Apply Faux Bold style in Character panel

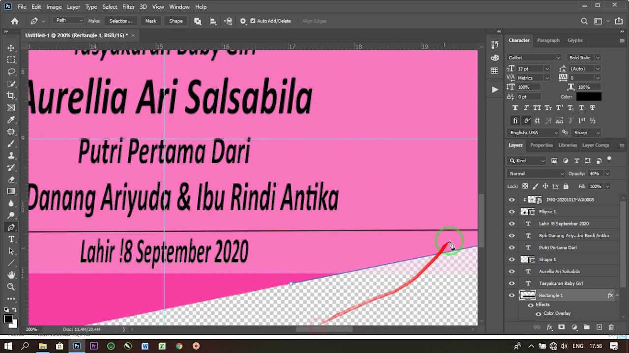tap(515, 108)
